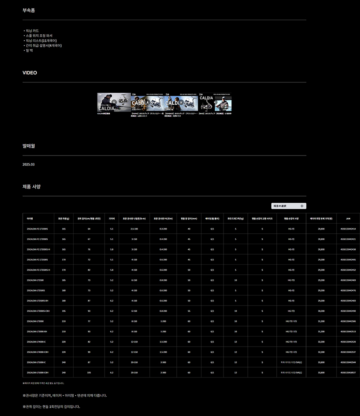Select the 25CALDIA LT5000-CXH row name

38,373
